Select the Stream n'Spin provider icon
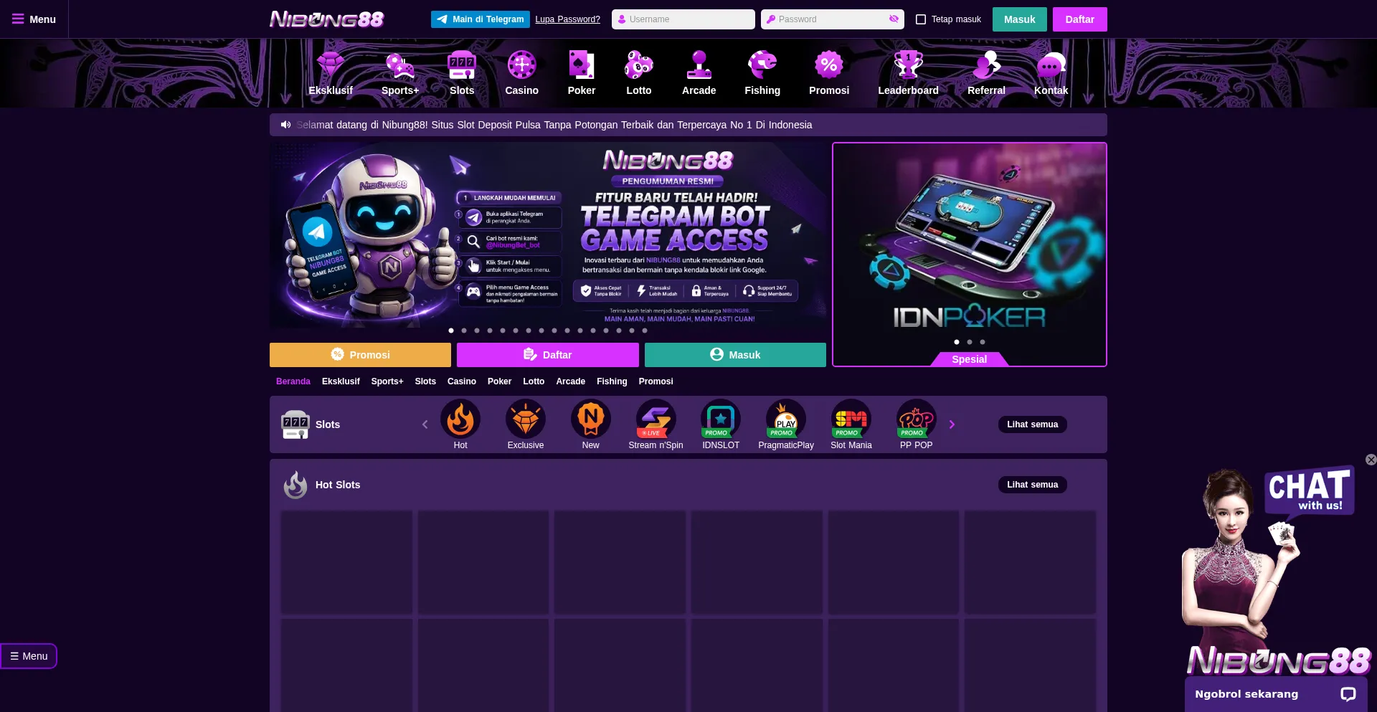 tap(656, 424)
